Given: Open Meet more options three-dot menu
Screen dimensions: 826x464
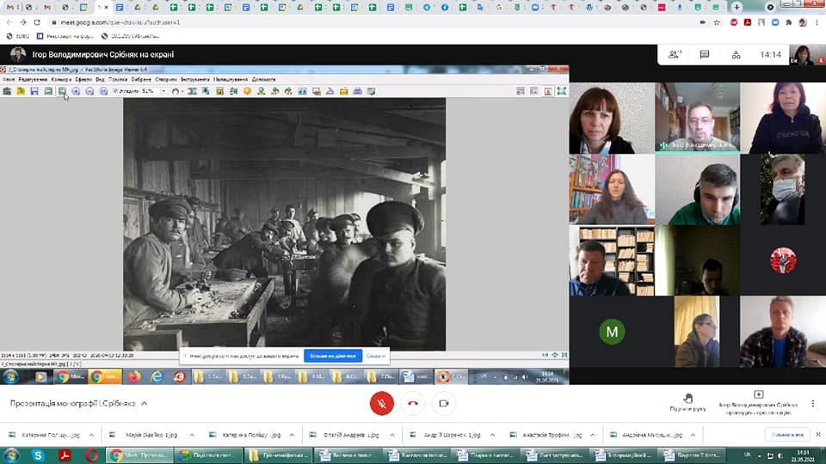Looking at the screenshot, I should click(x=813, y=403).
